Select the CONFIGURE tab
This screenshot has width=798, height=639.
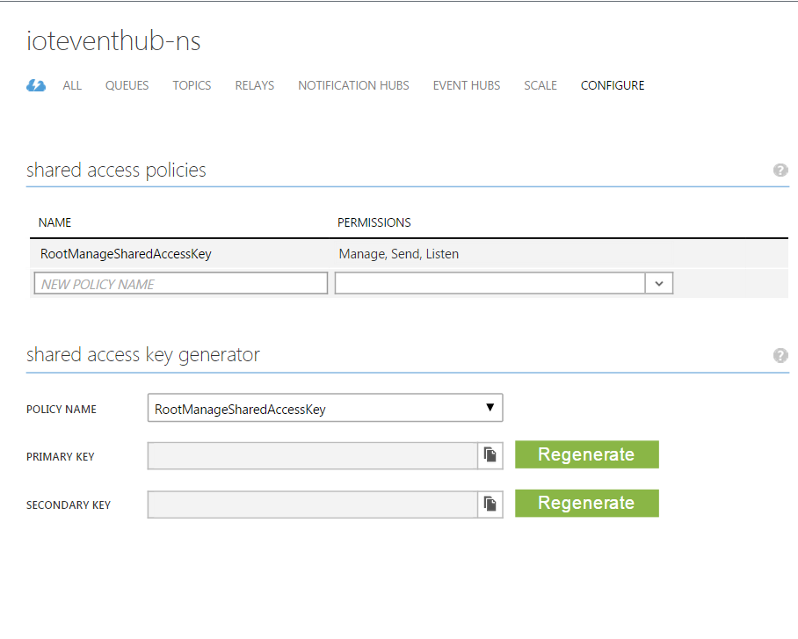pyautogui.click(x=613, y=85)
